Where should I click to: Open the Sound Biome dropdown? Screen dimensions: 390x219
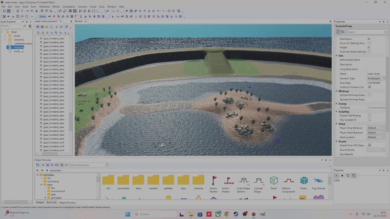click(376, 150)
